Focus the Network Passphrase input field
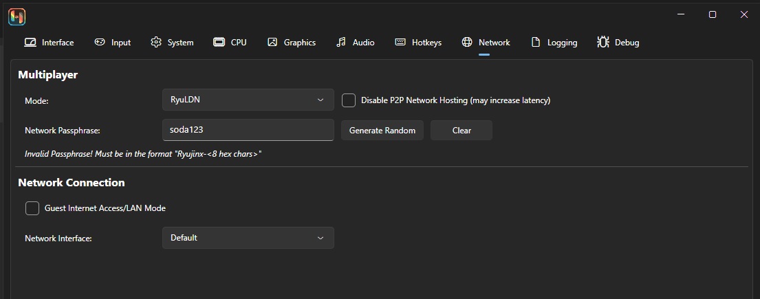Viewport: 760px width, 299px height. pos(248,130)
